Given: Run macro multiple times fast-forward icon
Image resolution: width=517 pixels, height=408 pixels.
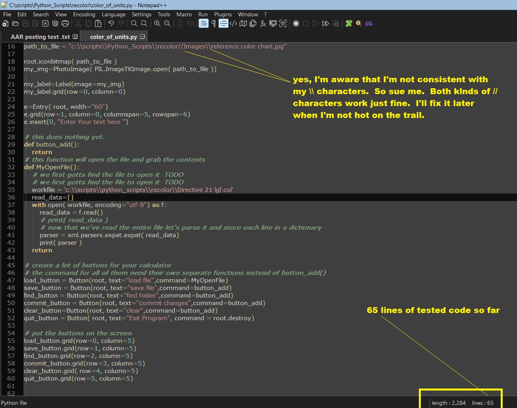Looking at the screenshot, I should (326, 24).
